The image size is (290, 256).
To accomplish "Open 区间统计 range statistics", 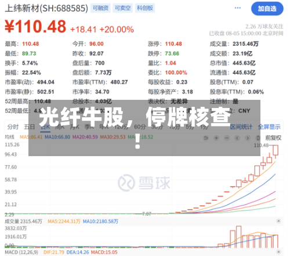I will 241,127.
